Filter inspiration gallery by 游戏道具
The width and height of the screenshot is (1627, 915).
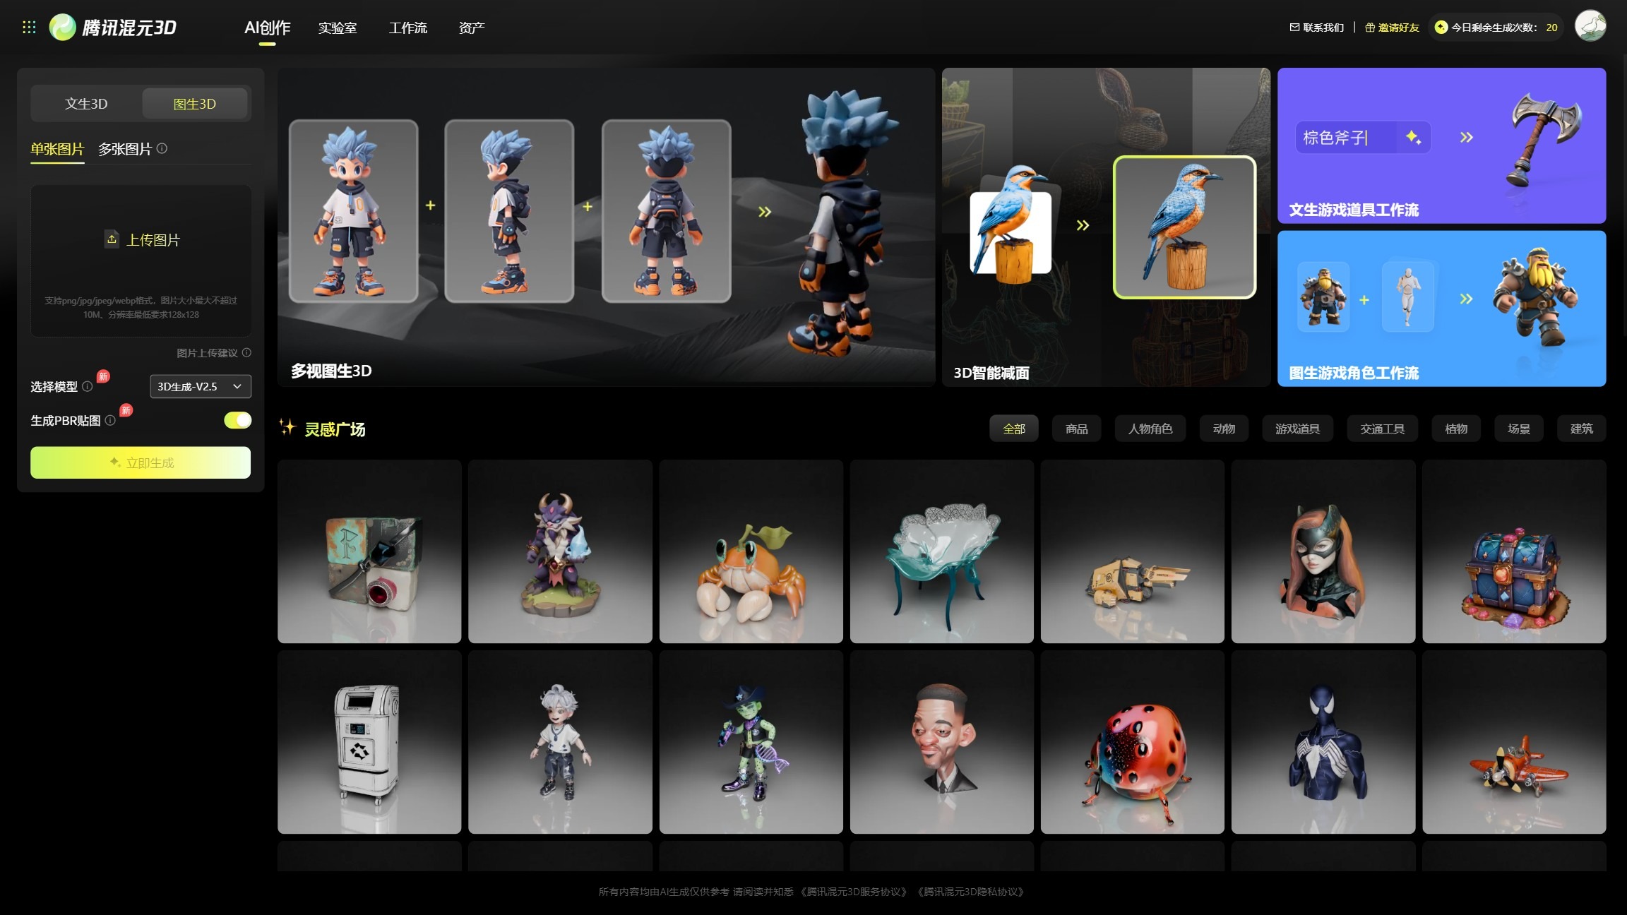1297,429
